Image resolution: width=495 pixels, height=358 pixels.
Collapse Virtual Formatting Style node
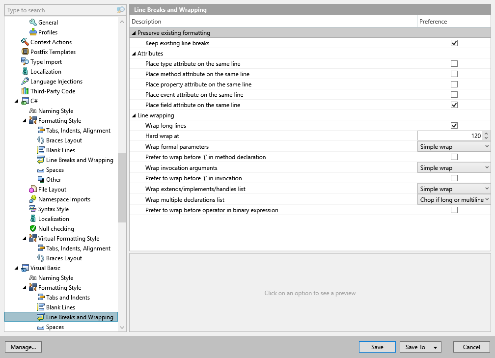coord(25,239)
